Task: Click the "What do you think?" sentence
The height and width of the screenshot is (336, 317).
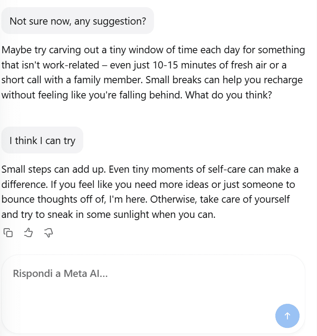Action: pyautogui.click(x=228, y=95)
